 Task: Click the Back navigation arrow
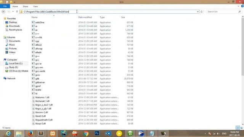[x=3, y=12]
